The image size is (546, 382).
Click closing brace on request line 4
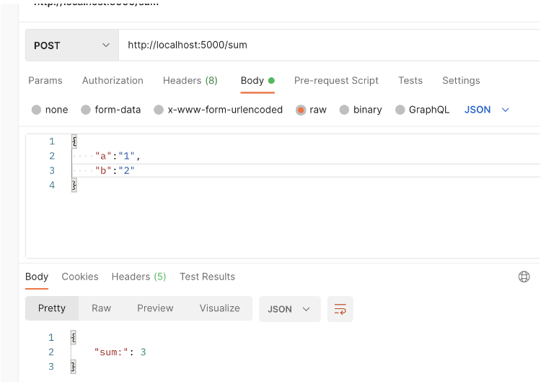74,185
